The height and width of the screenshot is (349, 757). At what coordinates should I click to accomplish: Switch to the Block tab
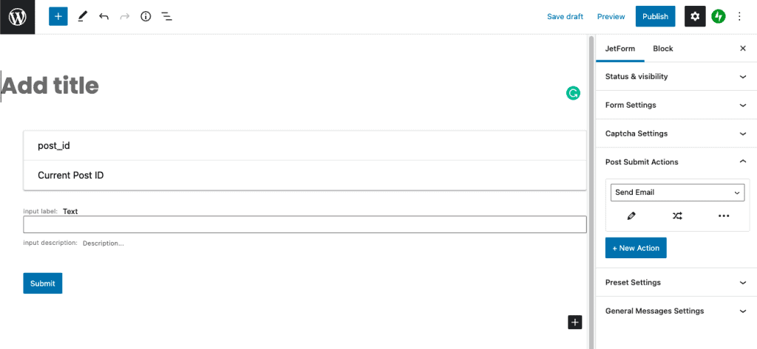tap(663, 49)
